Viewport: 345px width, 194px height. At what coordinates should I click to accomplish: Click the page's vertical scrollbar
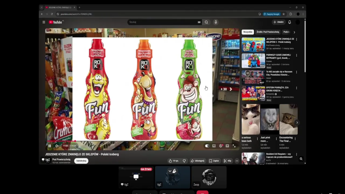[x=305, y=46]
